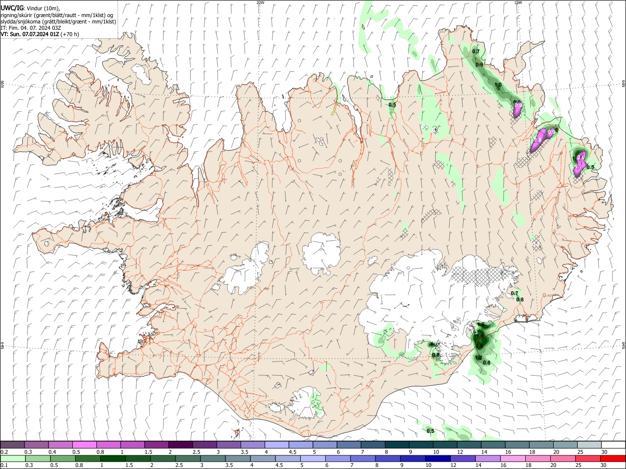Screen dimensions: 626x469
Task: Click the '20W' longitude label
Action: 260,2
